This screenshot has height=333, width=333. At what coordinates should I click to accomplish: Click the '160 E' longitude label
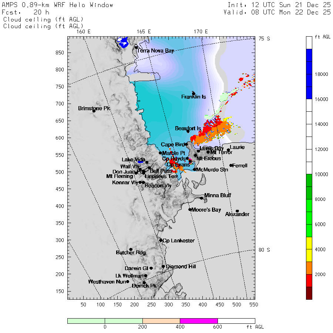pyautogui.click(x=83, y=32)
